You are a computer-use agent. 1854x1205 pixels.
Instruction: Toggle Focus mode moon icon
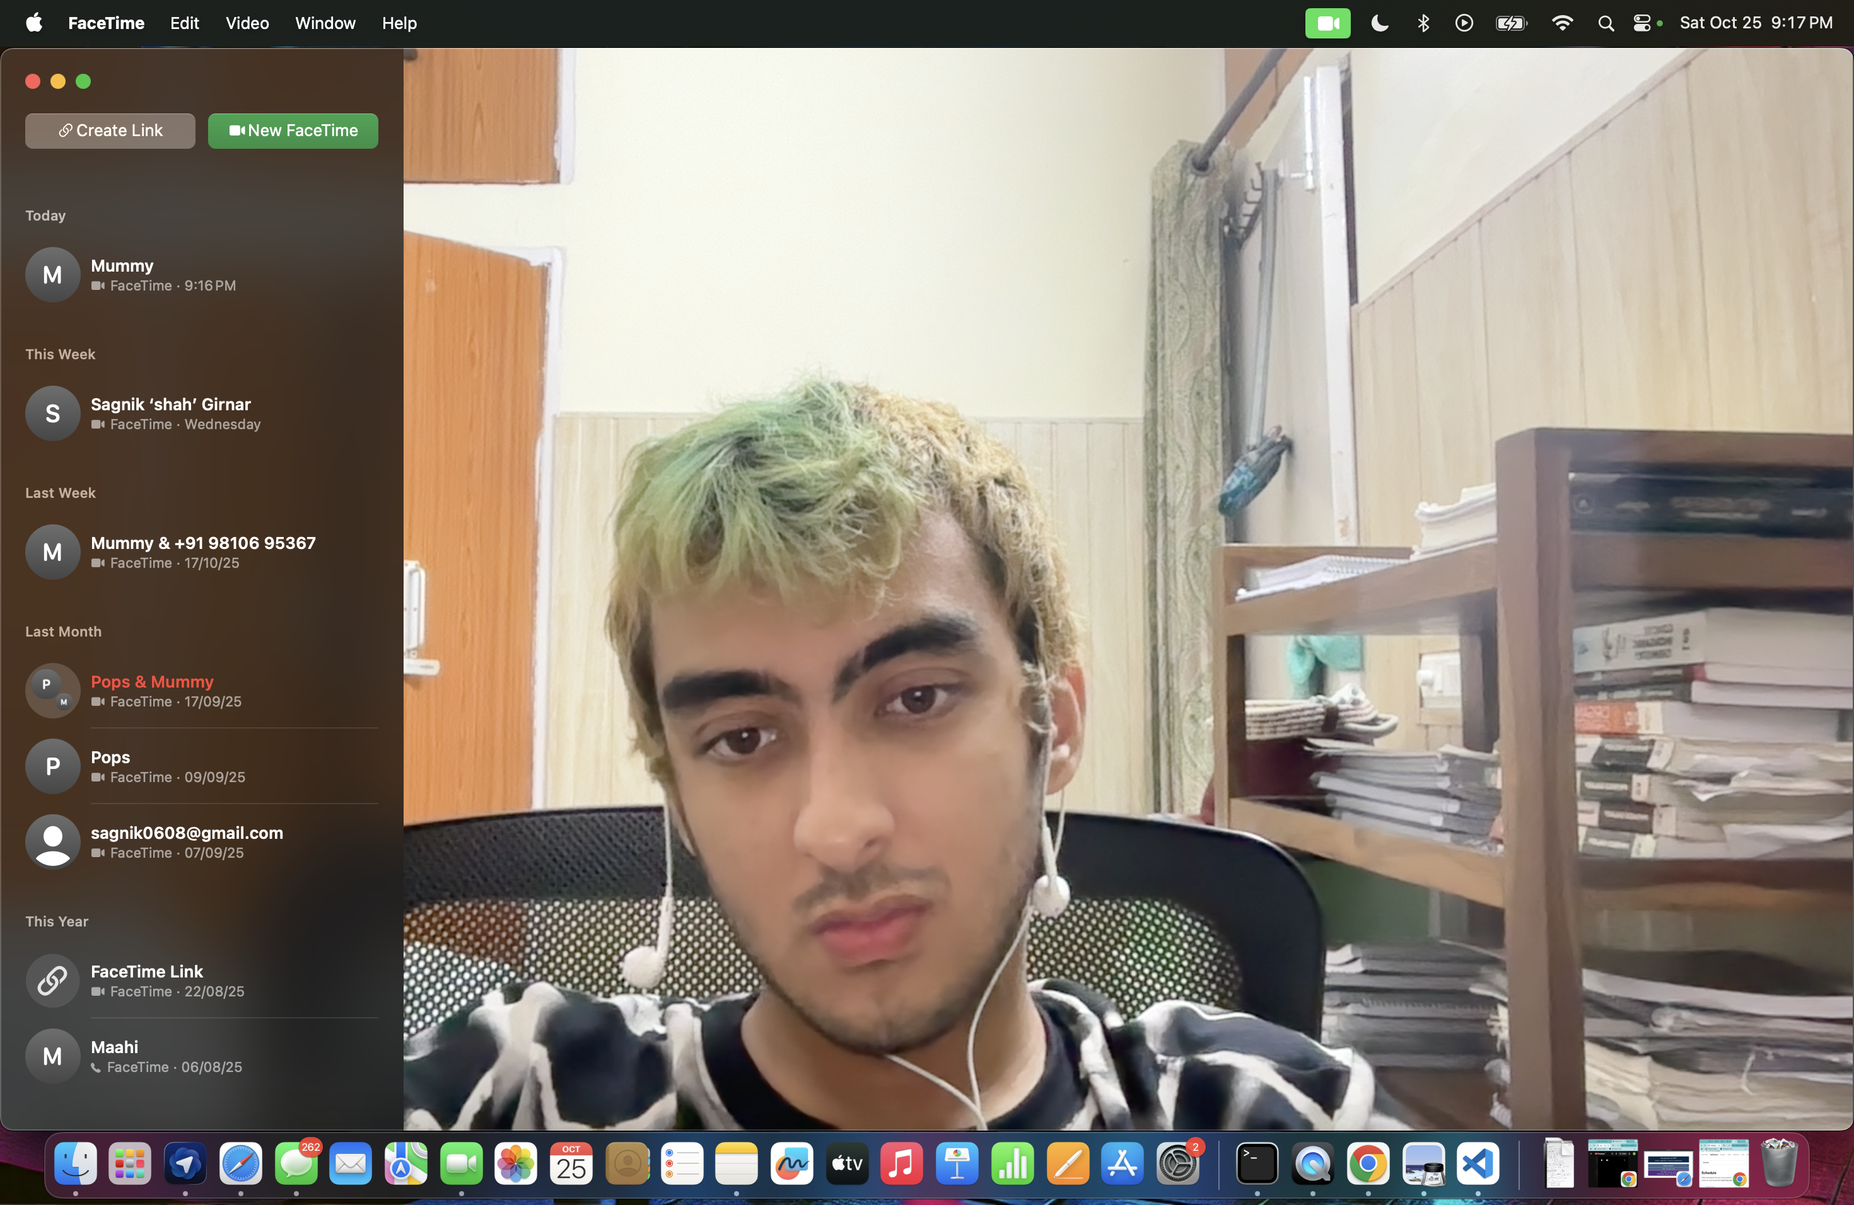(x=1379, y=23)
